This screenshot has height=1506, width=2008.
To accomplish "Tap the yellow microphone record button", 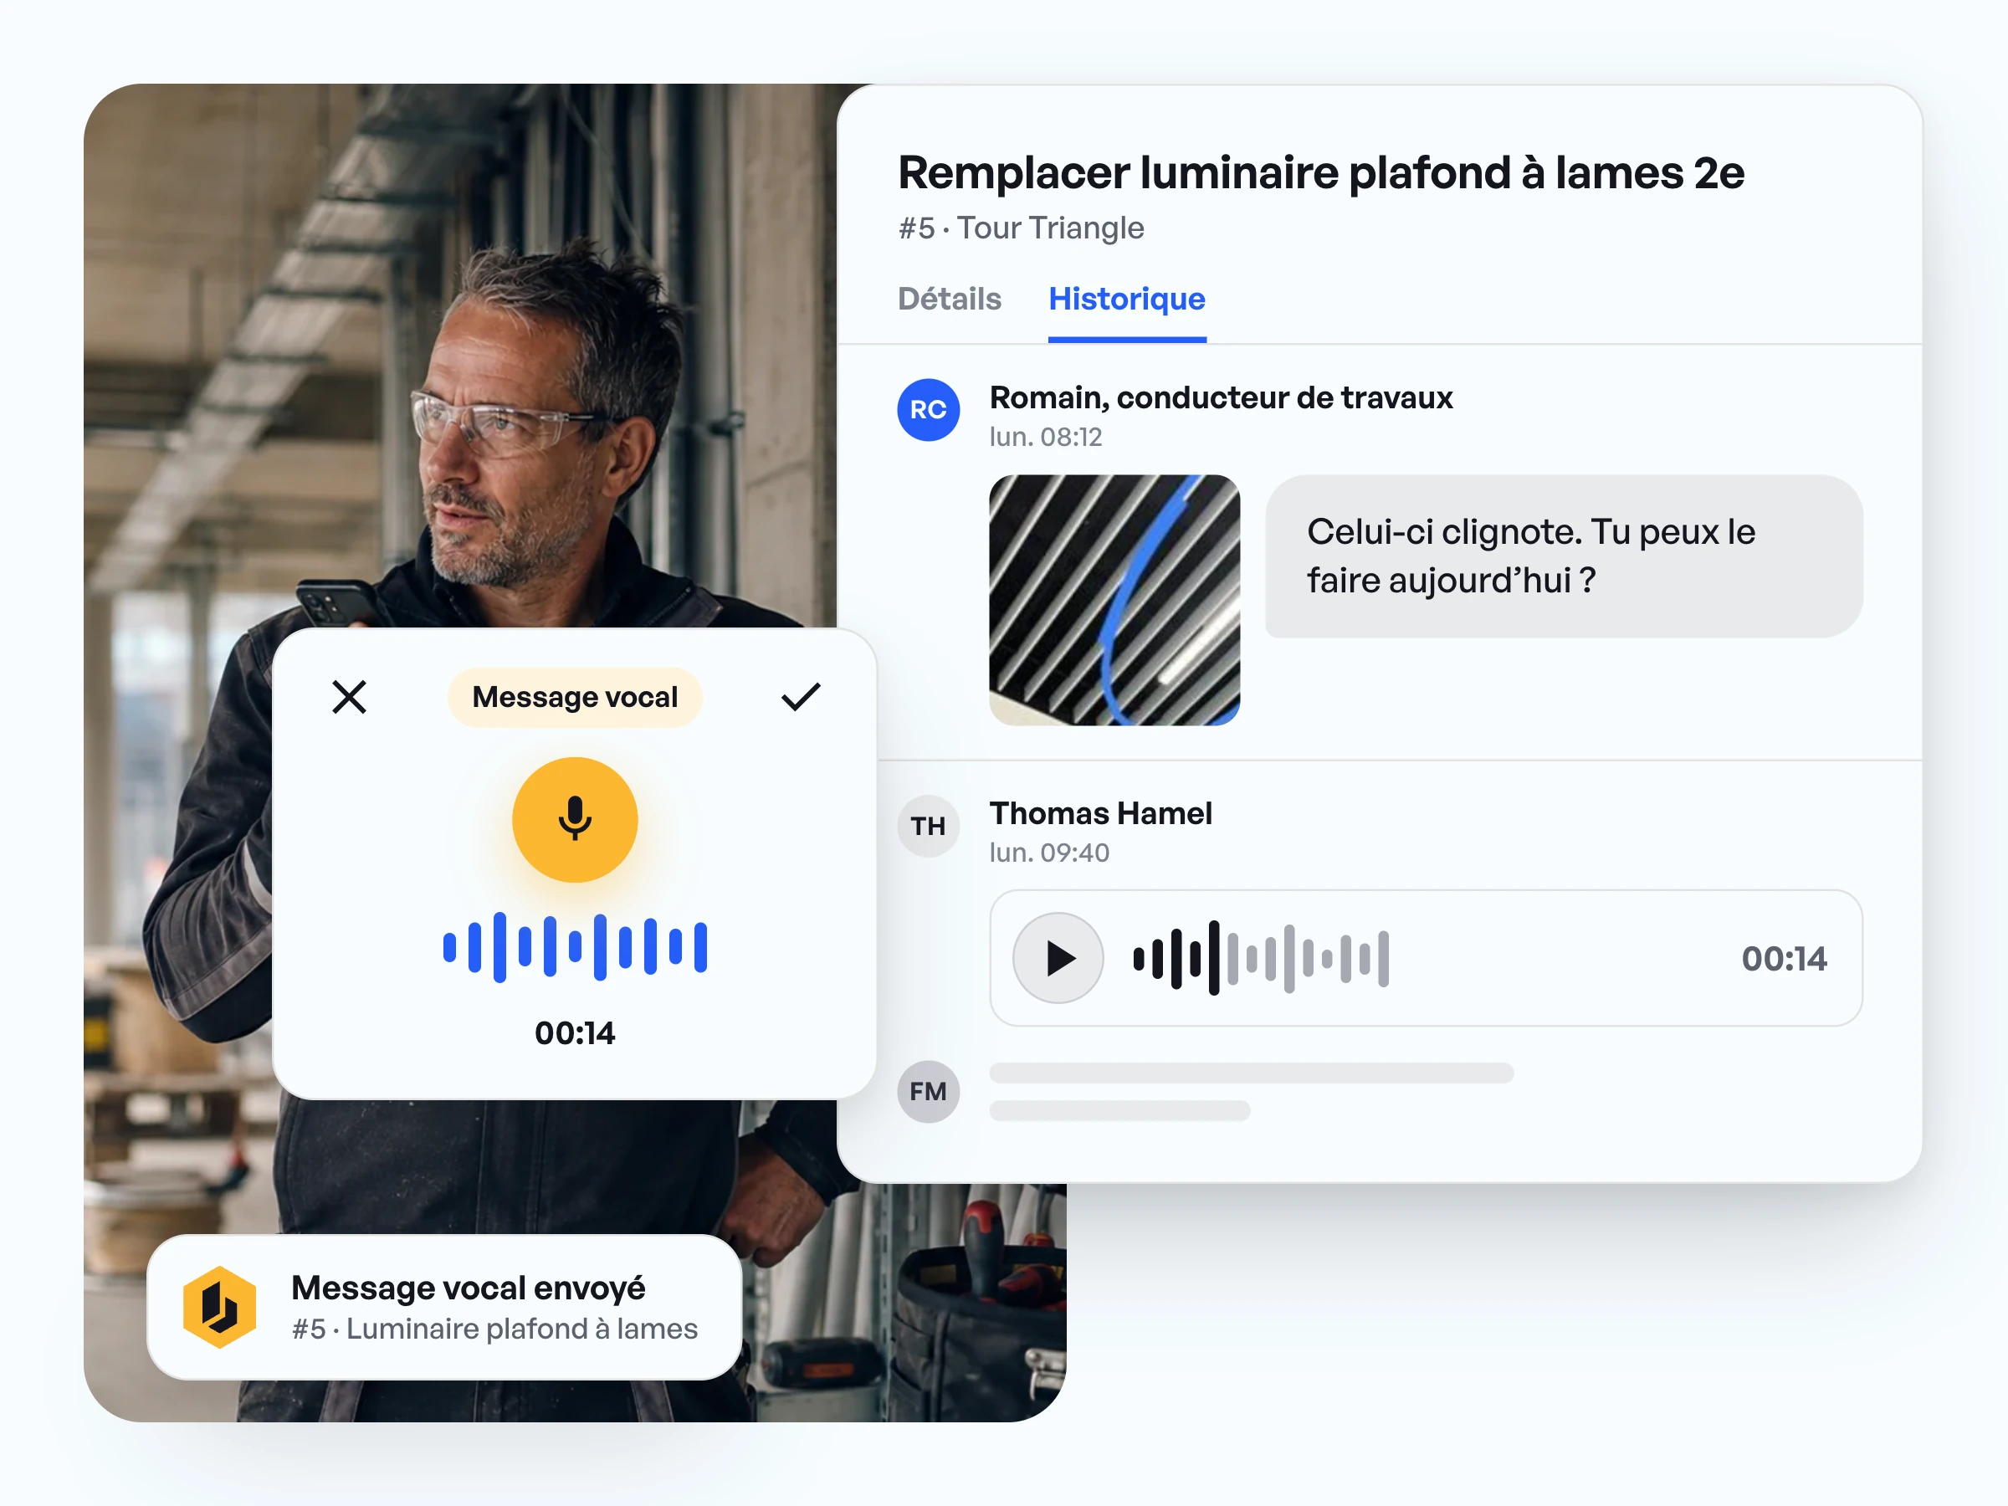I will (x=575, y=820).
